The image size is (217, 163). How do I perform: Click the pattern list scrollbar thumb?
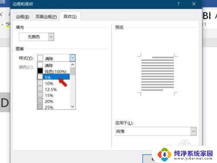pyautogui.click(x=72, y=71)
